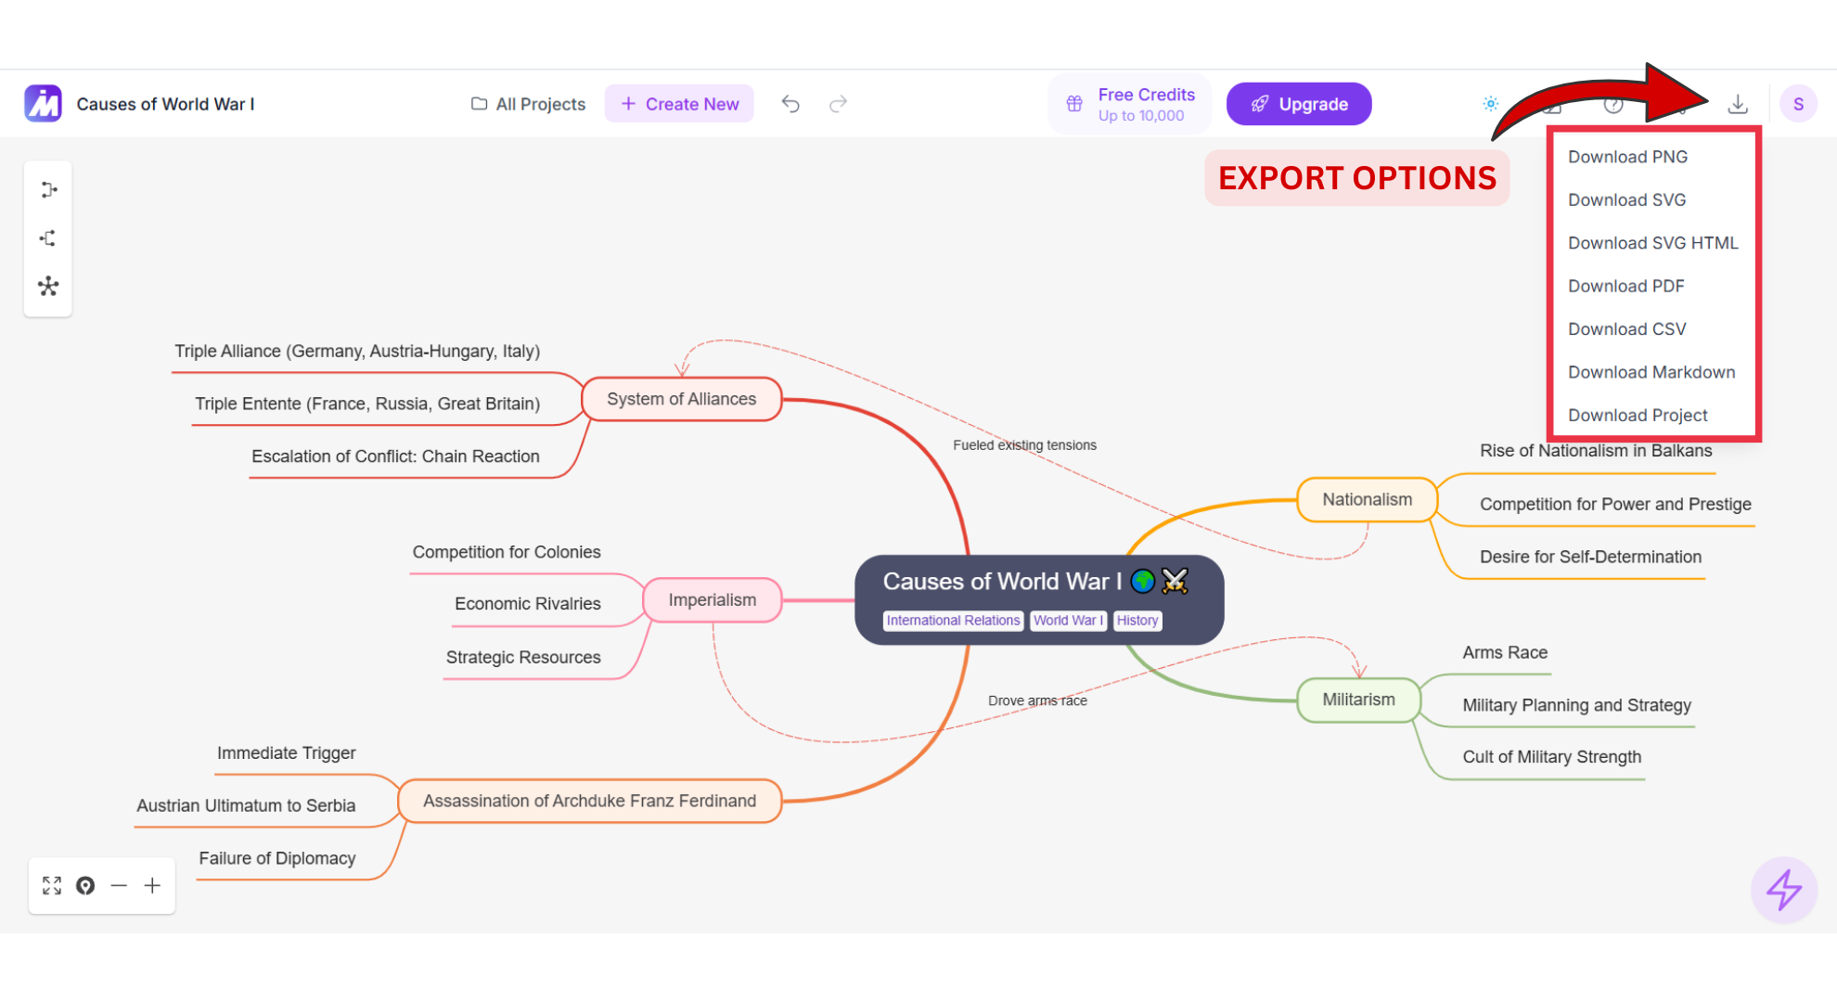Select the System of Alliances node

pyautogui.click(x=681, y=399)
